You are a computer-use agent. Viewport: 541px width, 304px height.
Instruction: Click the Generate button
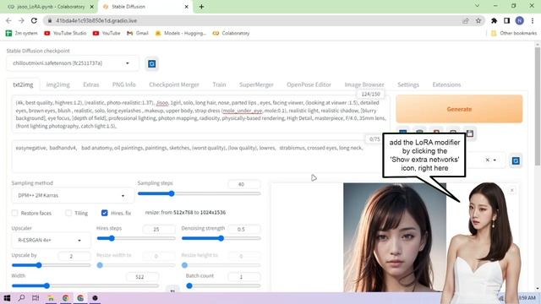click(459, 109)
